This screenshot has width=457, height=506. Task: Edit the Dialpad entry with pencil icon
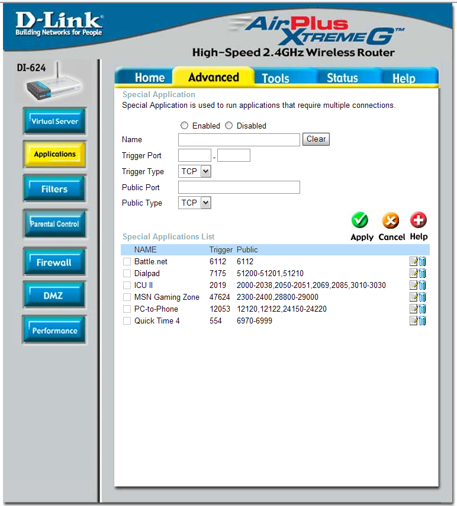tap(413, 273)
